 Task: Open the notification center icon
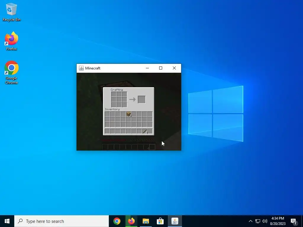294,221
